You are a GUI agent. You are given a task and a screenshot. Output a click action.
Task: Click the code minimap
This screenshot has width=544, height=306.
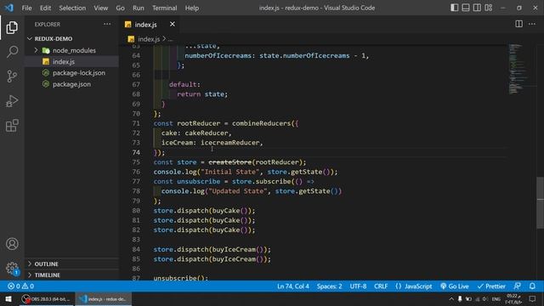pyautogui.click(x=518, y=69)
